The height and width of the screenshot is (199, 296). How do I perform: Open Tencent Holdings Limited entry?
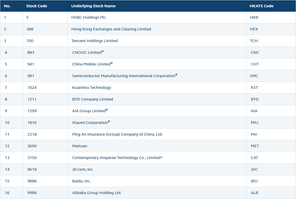click(x=95, y=41)
